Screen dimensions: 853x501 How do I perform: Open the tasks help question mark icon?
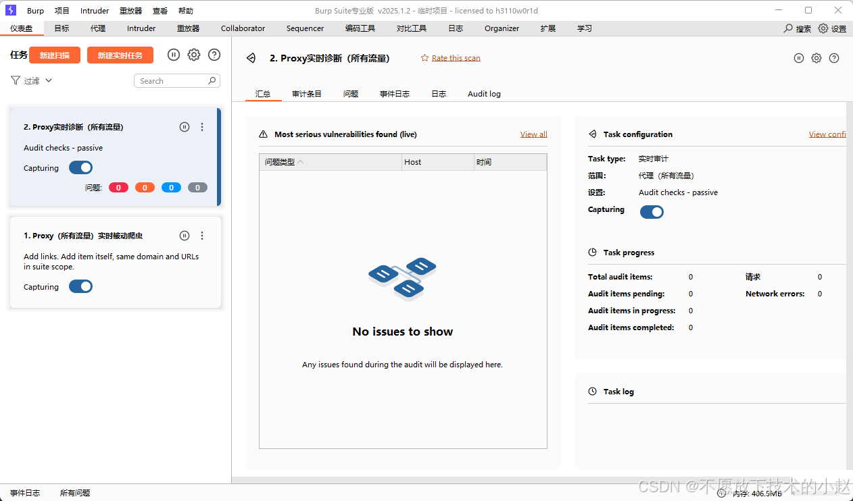click(214, 55)
